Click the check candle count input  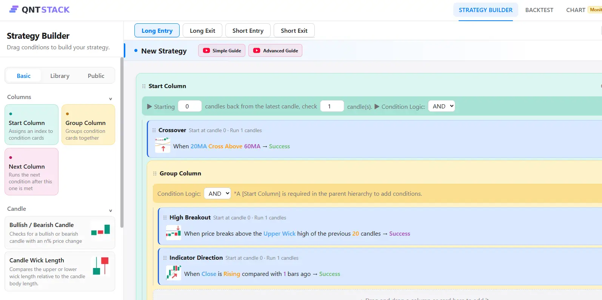click(x=332, y=106)
